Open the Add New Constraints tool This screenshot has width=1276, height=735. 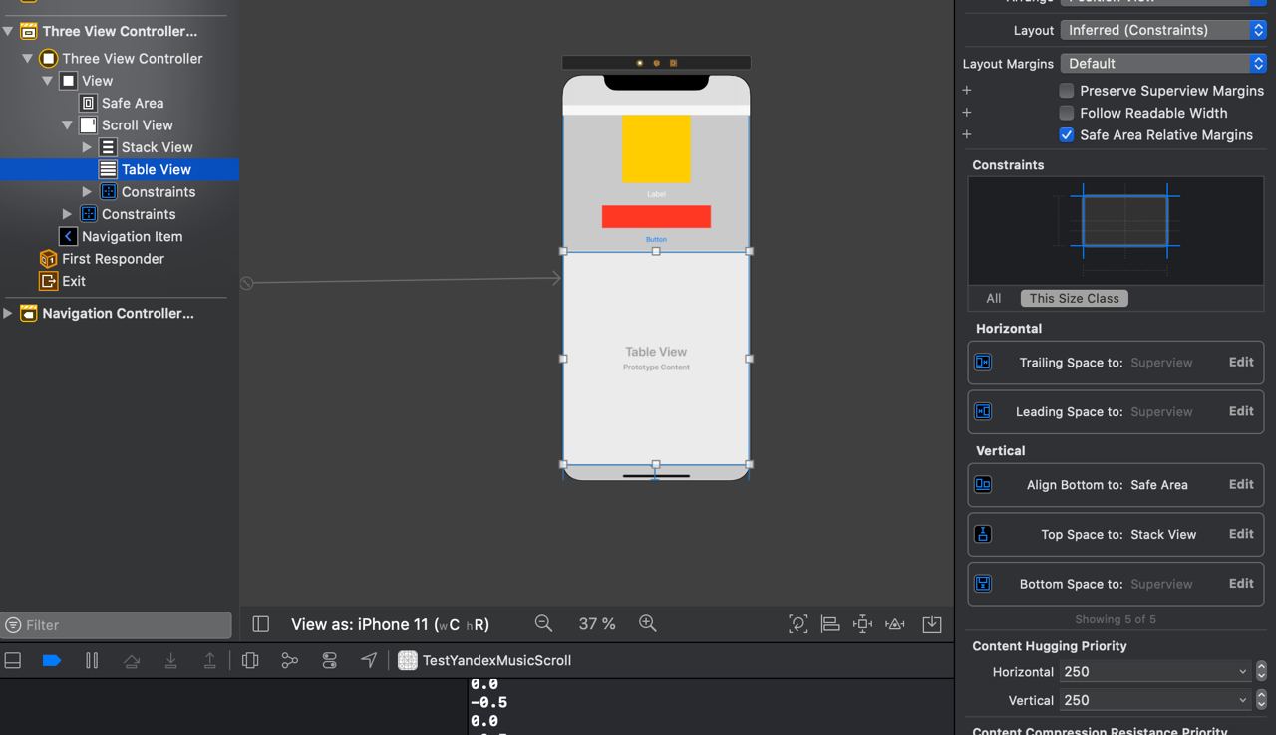click(x=863, y=624)
